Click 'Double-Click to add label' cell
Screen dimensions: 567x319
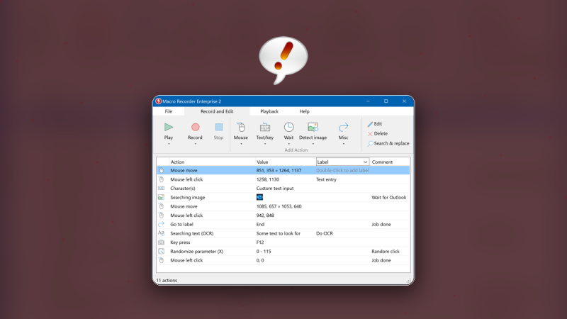(342, 170)
